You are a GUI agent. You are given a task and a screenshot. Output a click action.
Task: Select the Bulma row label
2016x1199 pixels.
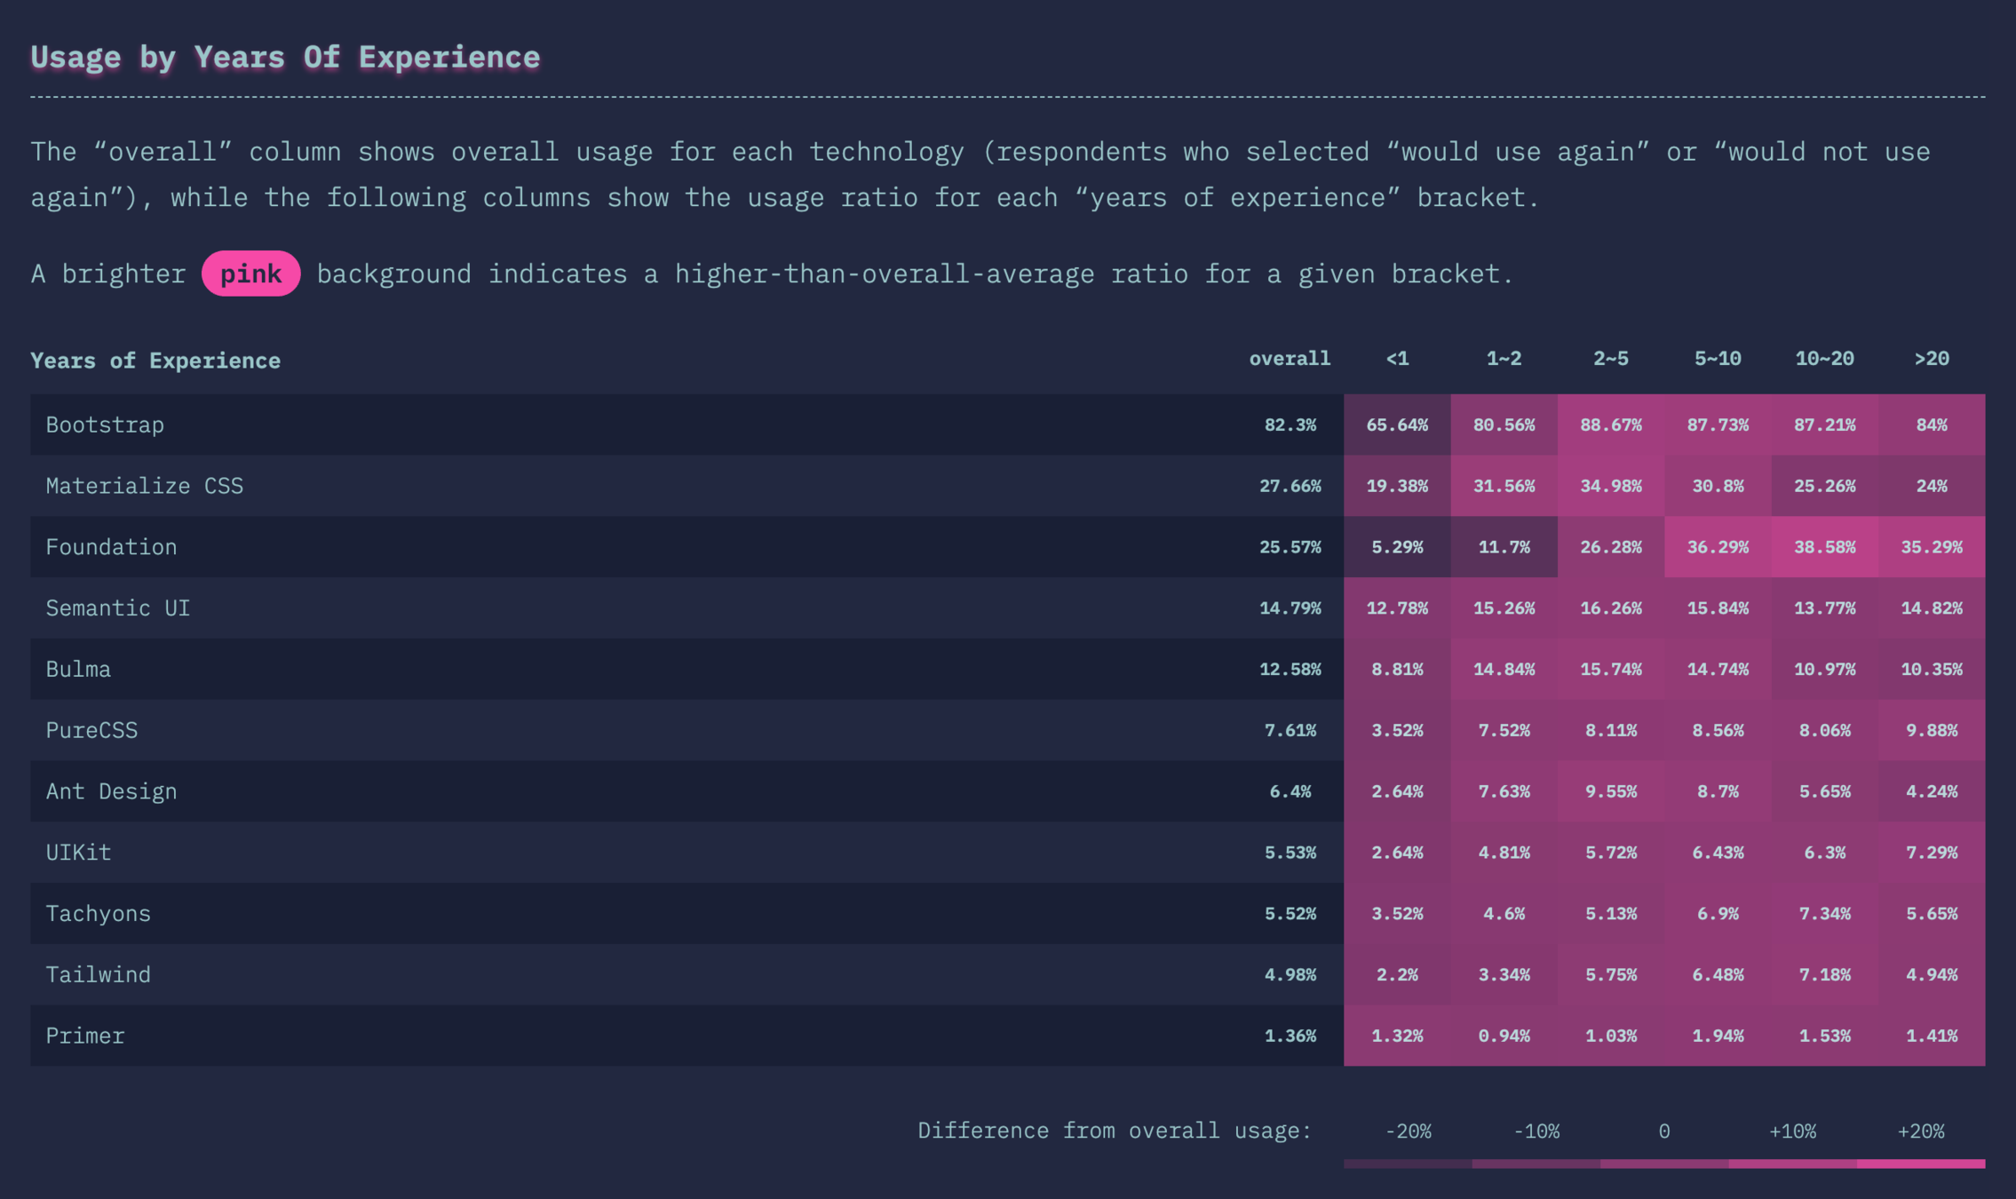pos(78,669)
